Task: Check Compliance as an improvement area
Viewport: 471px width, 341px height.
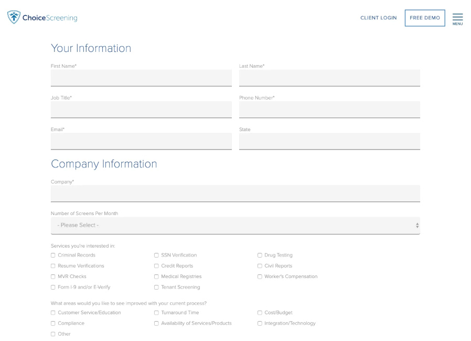Action: [53, 323]
